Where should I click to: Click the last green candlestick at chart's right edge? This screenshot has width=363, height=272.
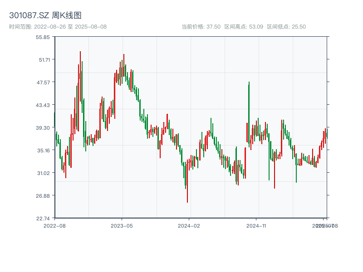pos(327,134)
